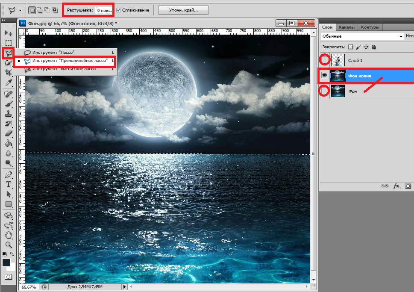Open the Обычные blend mode dropdown
Screen dimensions: 414x292
(362, 37)
